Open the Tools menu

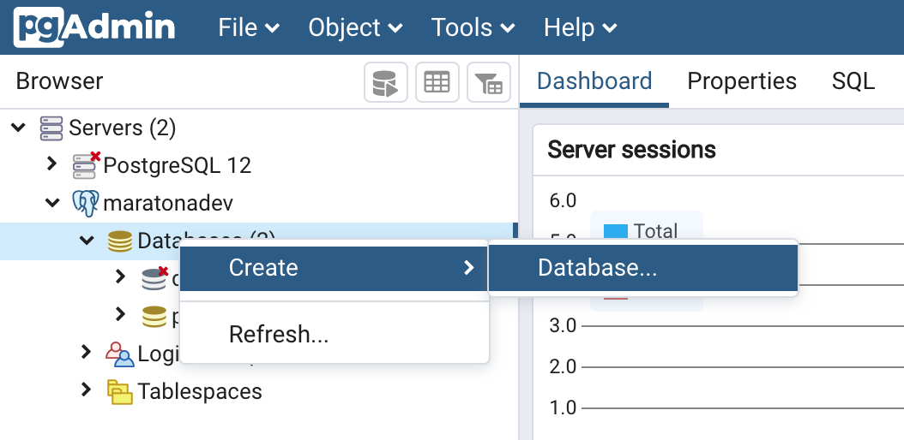coord(473,27)
